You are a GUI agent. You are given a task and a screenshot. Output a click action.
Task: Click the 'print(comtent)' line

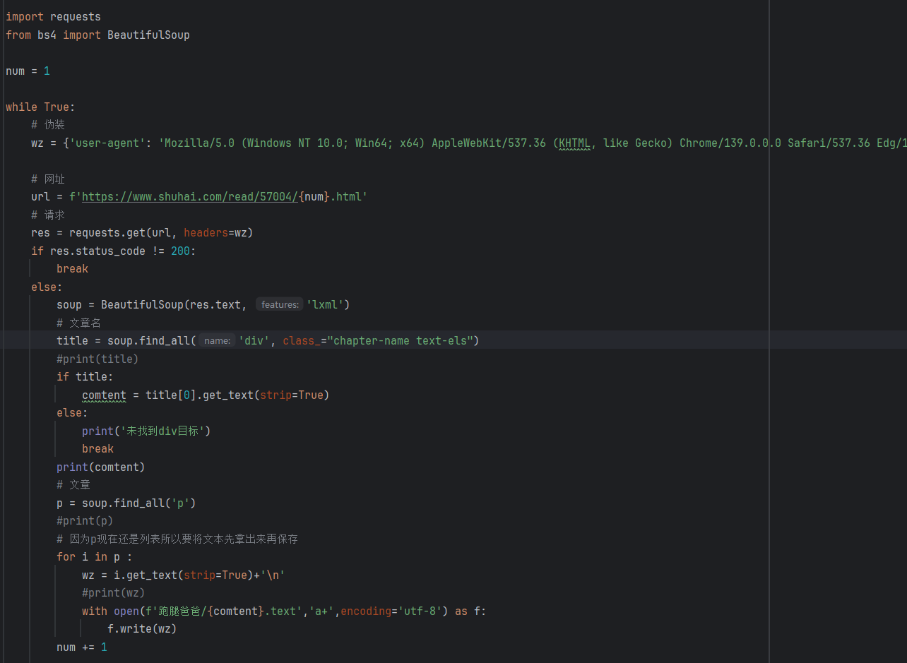click(x=100, y=467)
